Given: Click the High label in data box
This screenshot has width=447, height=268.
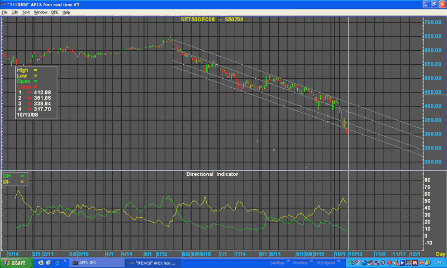Looking at the screenshot, I should point(22,70).
